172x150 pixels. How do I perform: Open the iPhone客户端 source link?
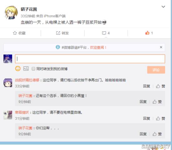pos(55,16)
